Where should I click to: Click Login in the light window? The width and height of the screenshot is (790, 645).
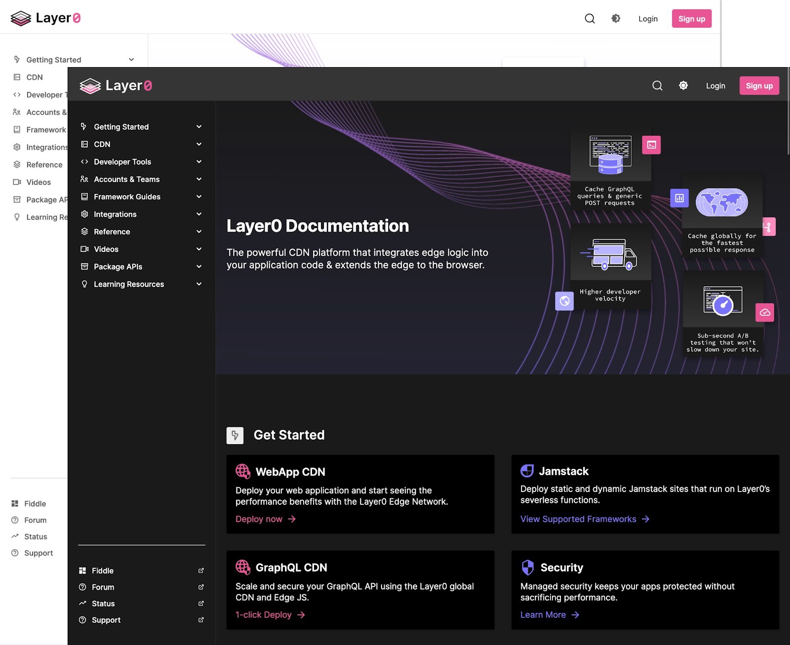(648, 19)
